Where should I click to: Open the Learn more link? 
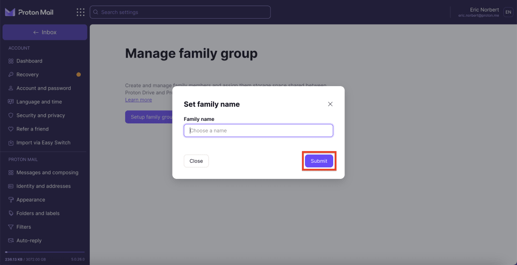138,100
